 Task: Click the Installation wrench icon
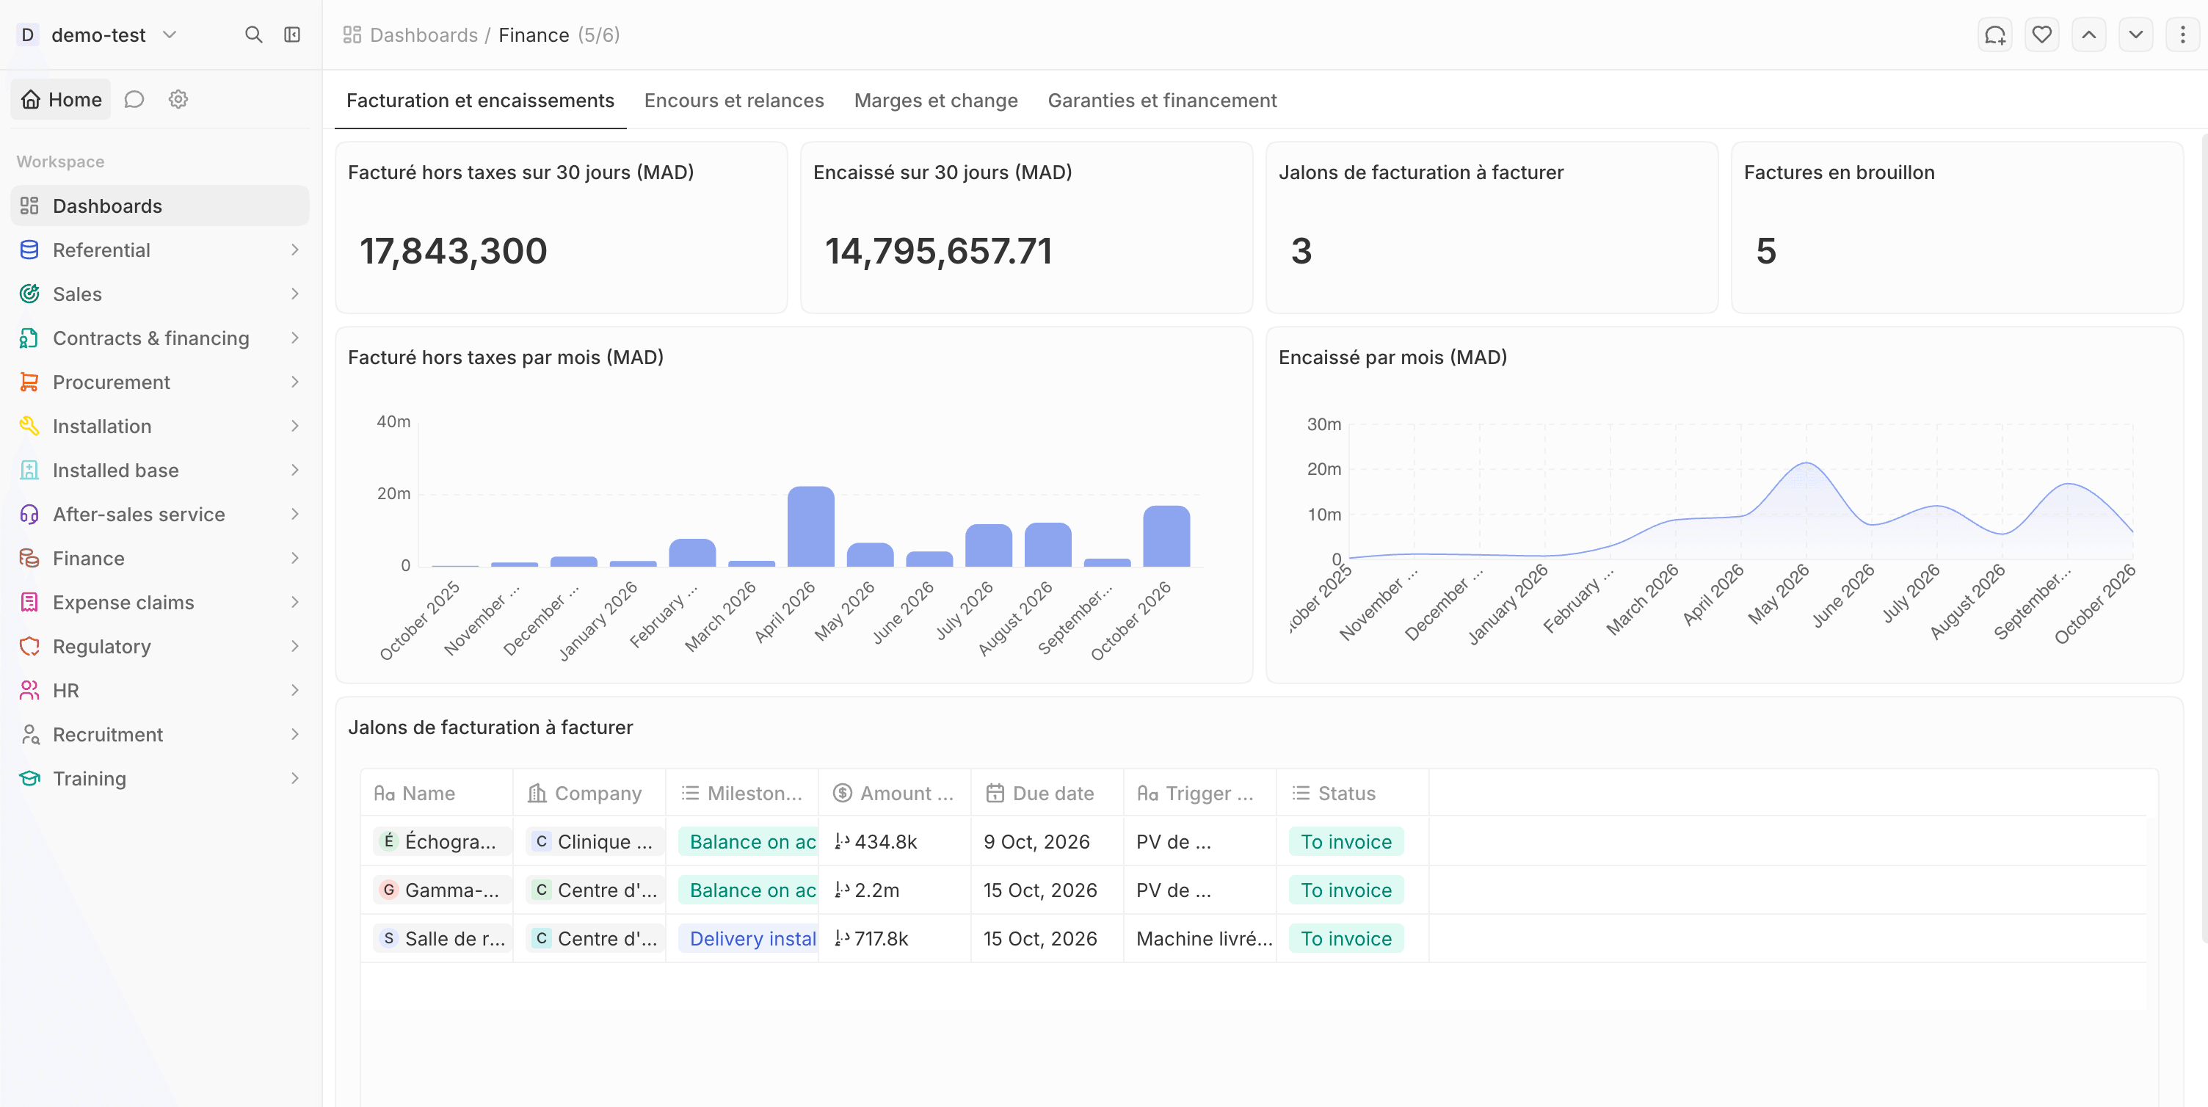pos(29,427)
